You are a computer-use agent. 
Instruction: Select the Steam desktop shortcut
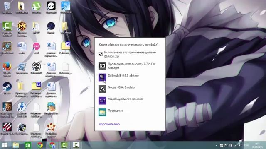coord(7,88)
